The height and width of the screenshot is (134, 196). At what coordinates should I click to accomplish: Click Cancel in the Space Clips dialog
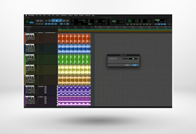click(x=127, y=65)
